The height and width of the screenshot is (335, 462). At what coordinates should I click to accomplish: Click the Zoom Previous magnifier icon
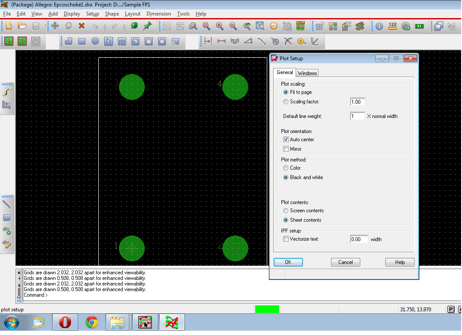[x=247, y=26]
